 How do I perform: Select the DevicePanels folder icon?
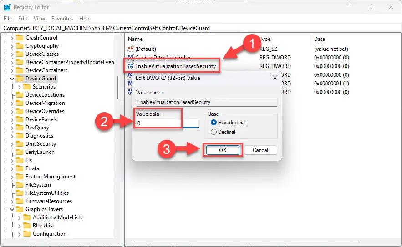click(20, 119)
